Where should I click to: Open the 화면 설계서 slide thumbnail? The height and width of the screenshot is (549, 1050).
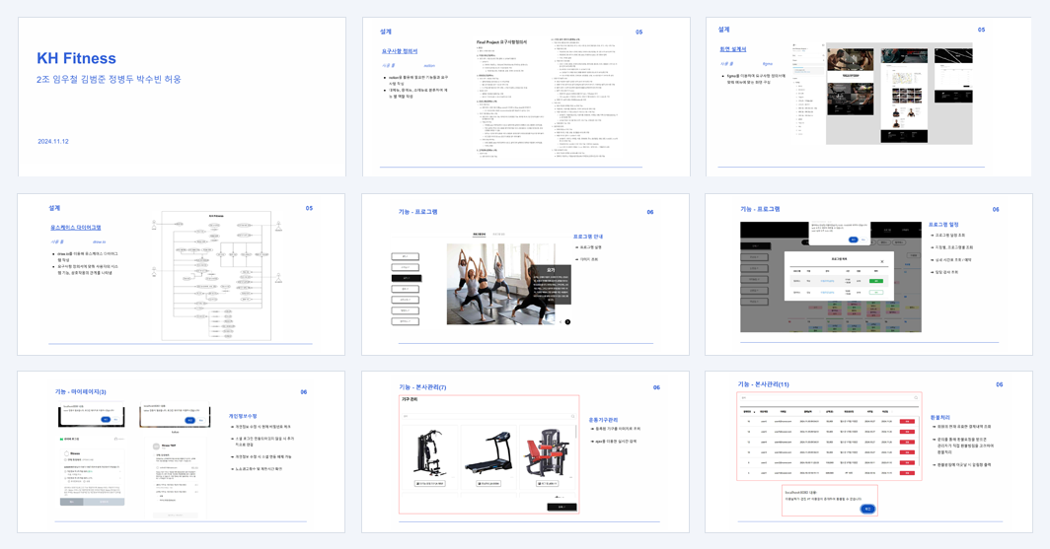click(x=868, y=97)
